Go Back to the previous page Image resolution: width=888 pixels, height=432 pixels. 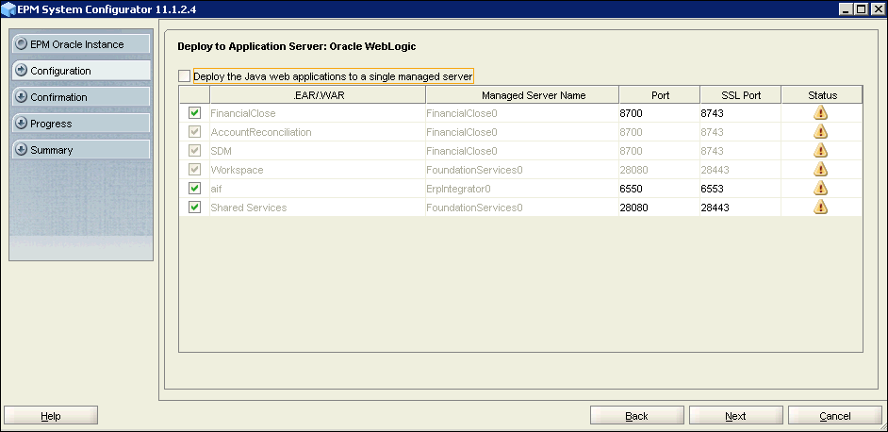coord(636,416)
